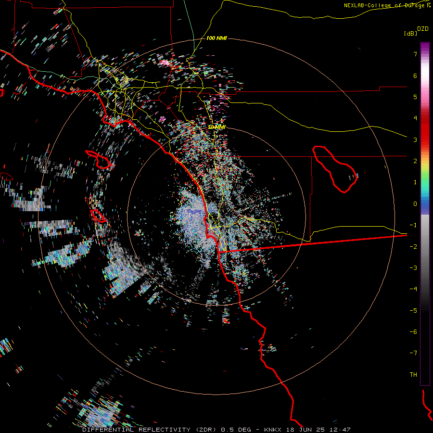Select the "DZD" product label above scale
The image size is (433, 433).
click(x=423, y=29)
